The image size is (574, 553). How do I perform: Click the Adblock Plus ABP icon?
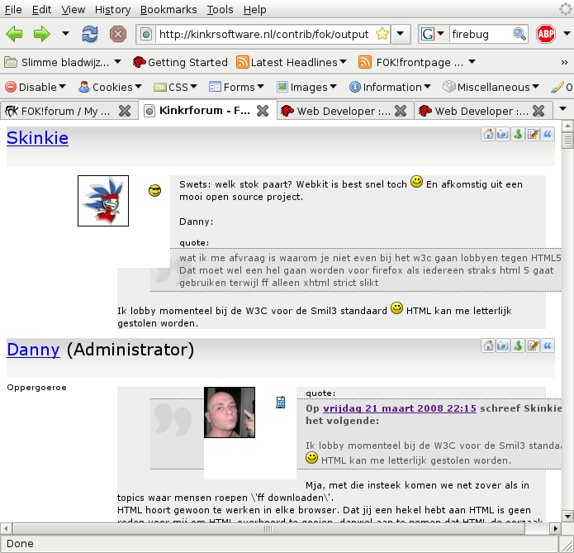tap(546, 34)
